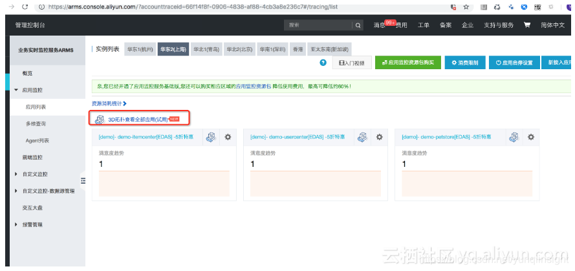
Task: Select Agent列表 in sidebar
Action: (x=38, y=140)
